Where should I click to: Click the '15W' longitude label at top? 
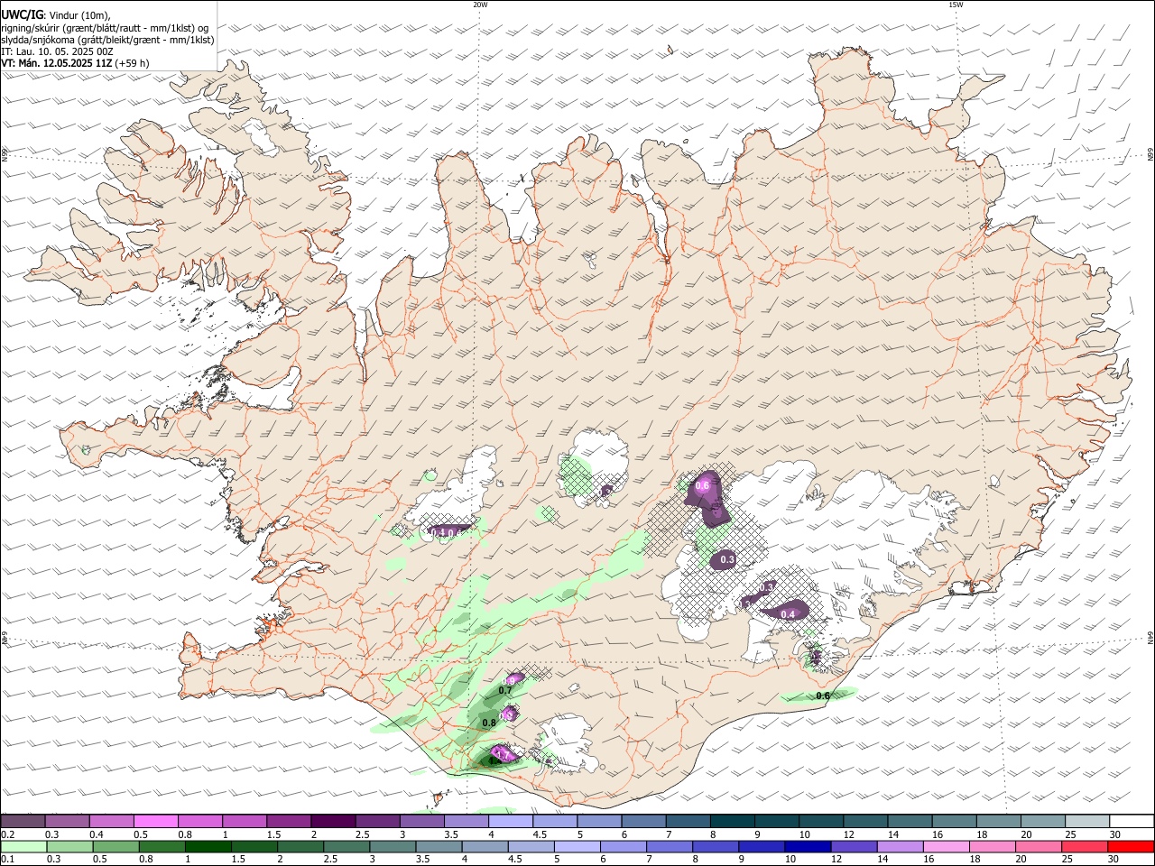(956, 5)
